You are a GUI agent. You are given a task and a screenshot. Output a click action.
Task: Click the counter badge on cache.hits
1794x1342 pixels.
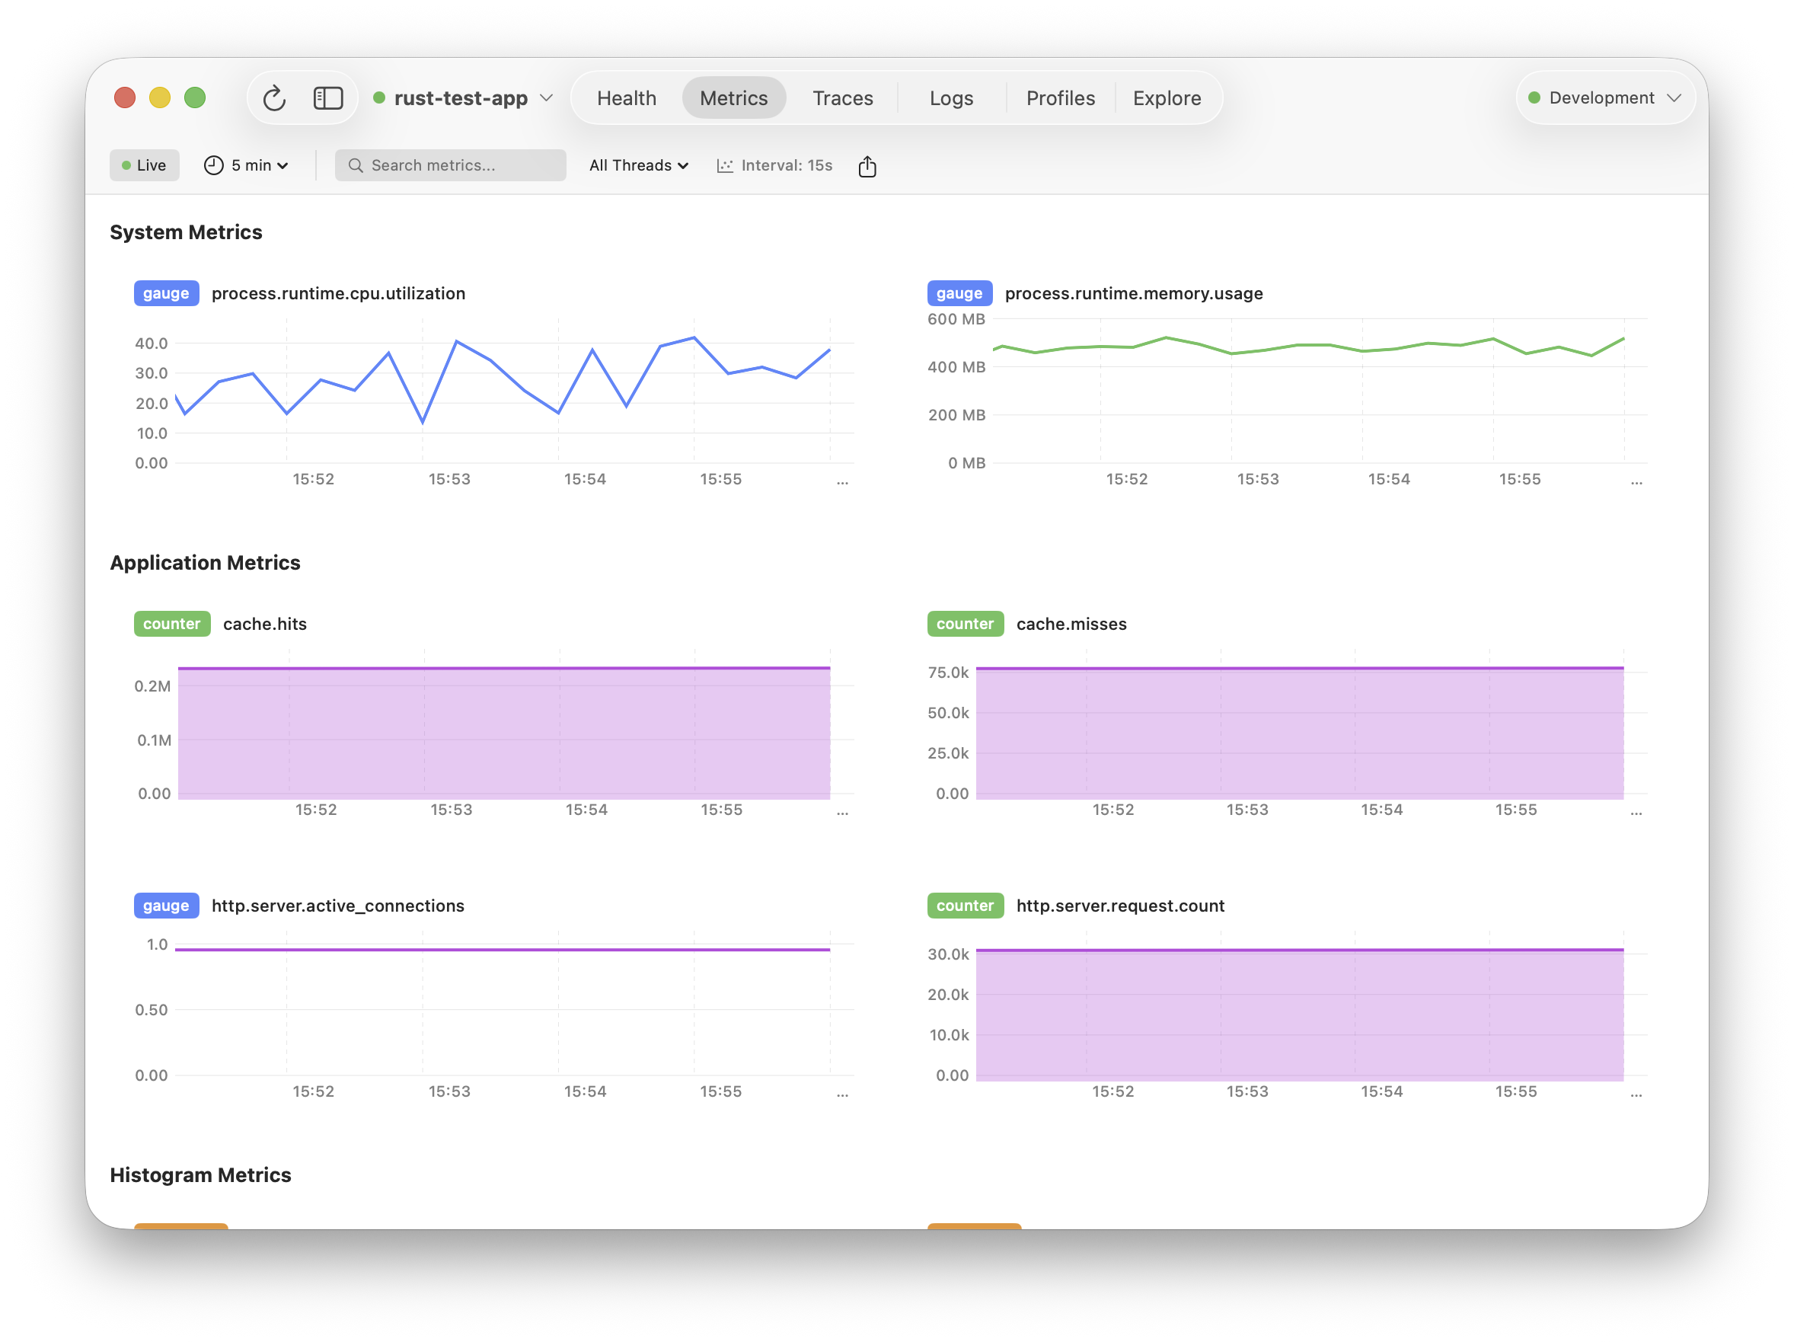click(x=171, y=623)
